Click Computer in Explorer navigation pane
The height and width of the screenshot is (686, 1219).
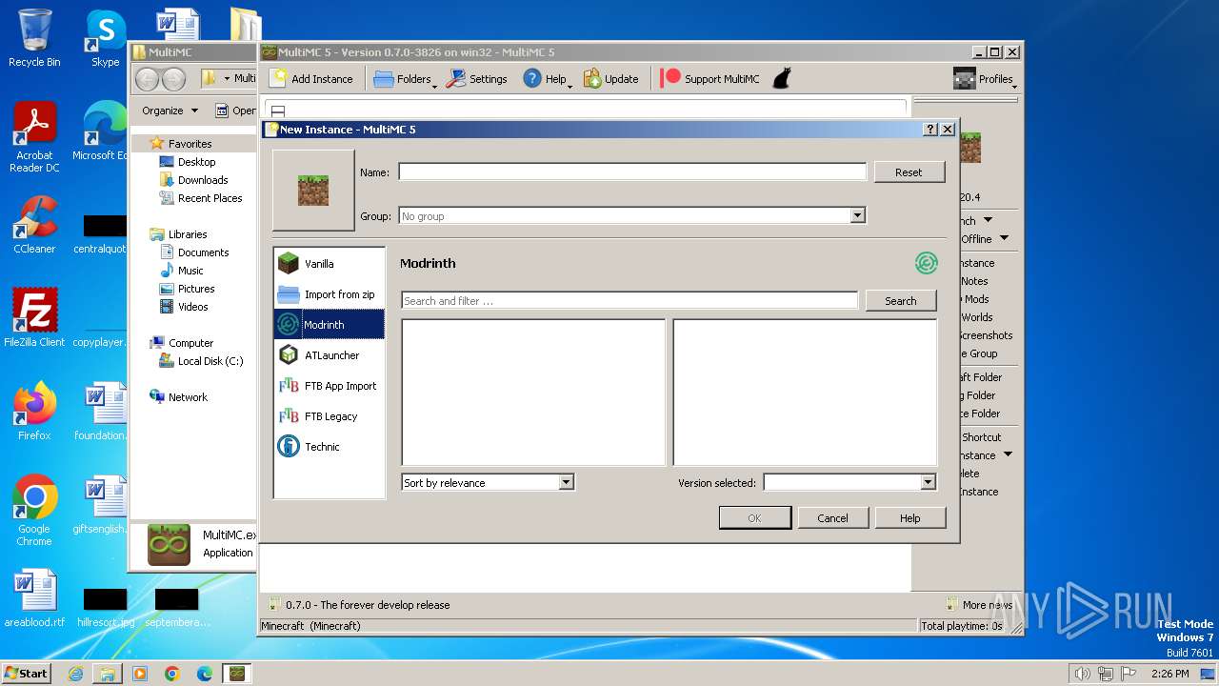pyautogui.click(x=190, y=343)
